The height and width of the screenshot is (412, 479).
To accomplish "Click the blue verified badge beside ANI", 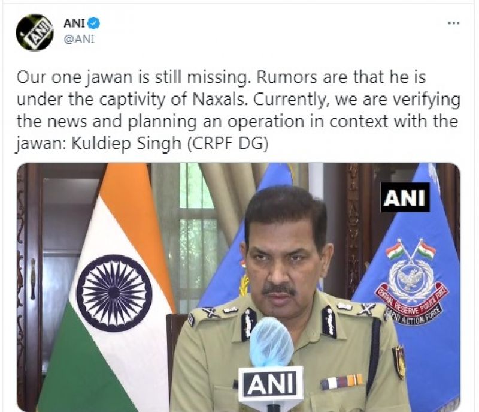I will [94, 23].
